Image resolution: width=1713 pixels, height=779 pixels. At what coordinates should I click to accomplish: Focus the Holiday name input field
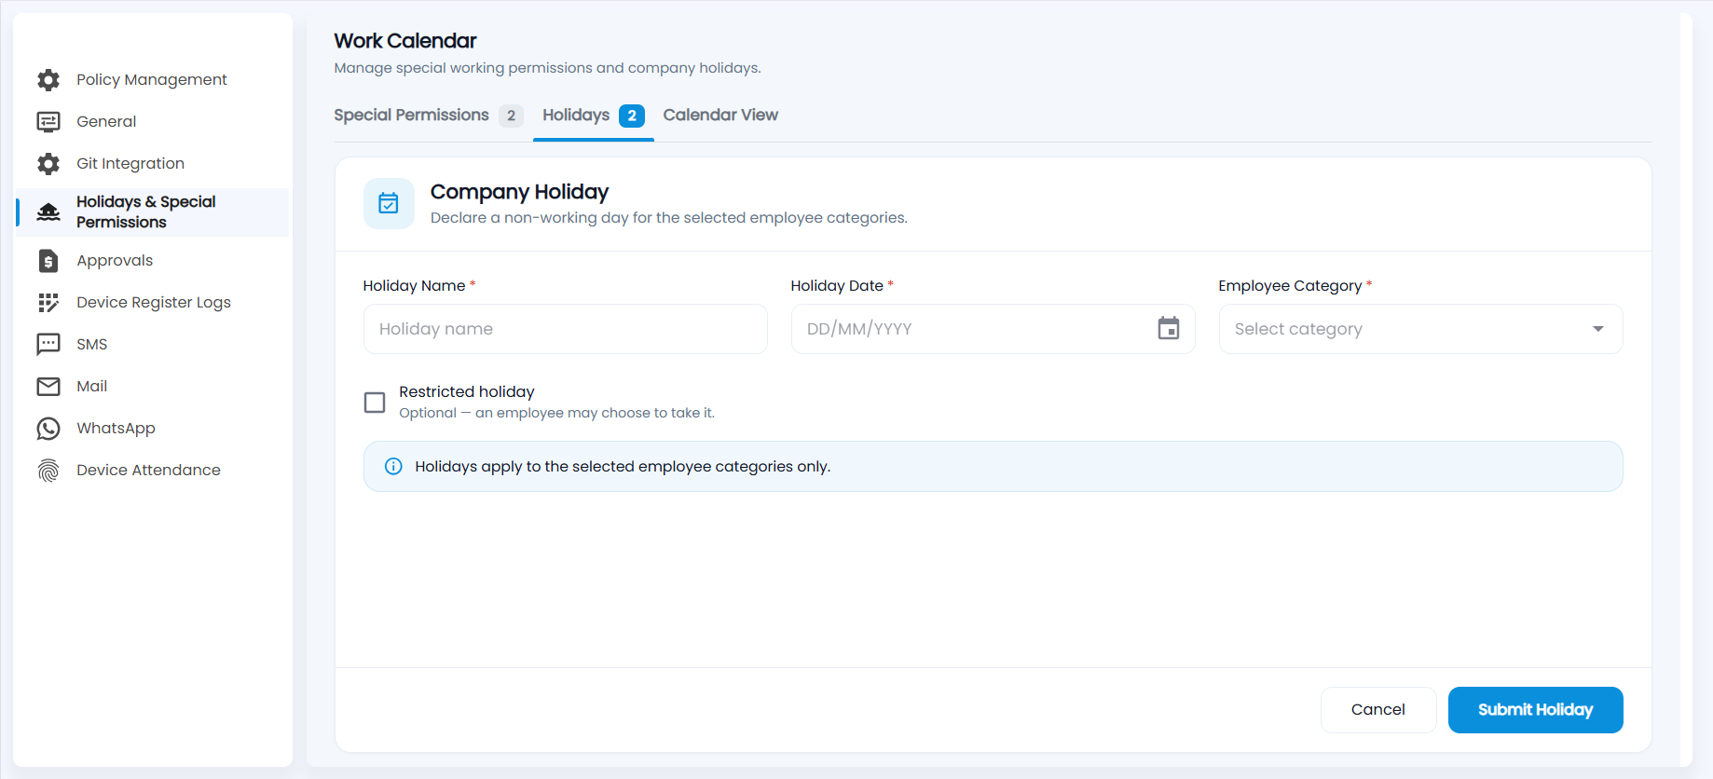coord(565,329)
